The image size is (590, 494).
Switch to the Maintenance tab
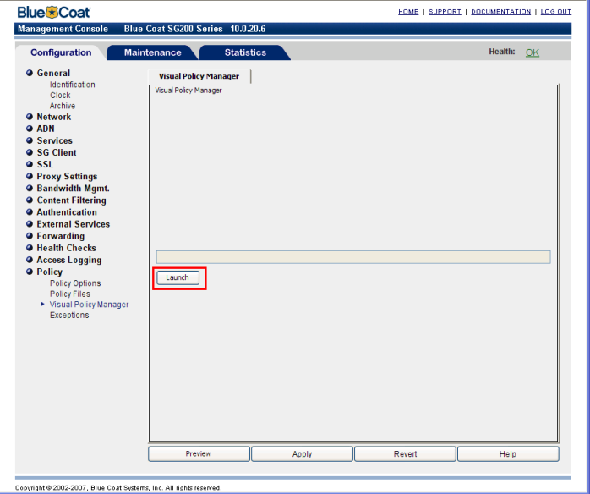[x=152, y=52]
